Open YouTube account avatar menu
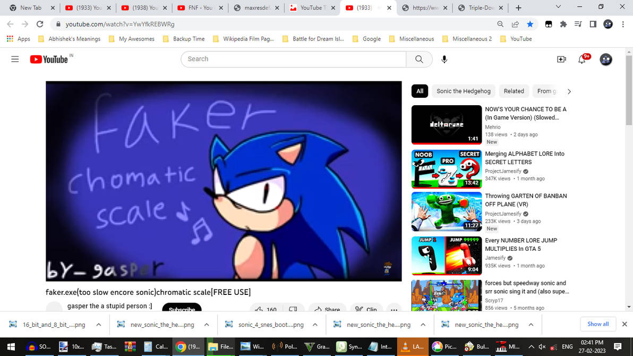The width and height of the screenshot is (633, 356). (x=605, y=60)
